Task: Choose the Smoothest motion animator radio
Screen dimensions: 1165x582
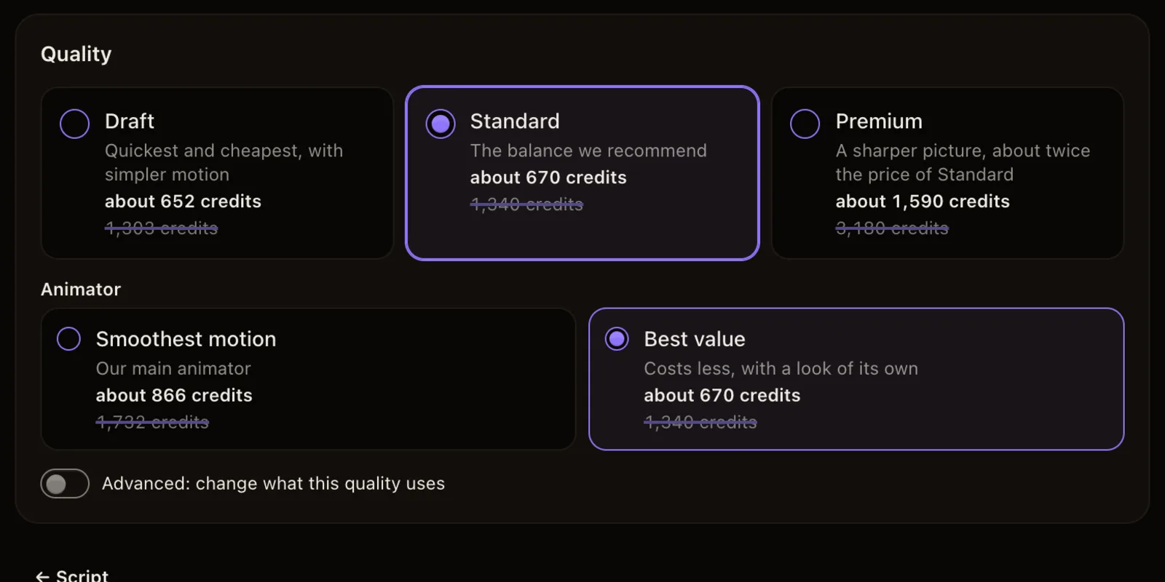Action: 69,339
